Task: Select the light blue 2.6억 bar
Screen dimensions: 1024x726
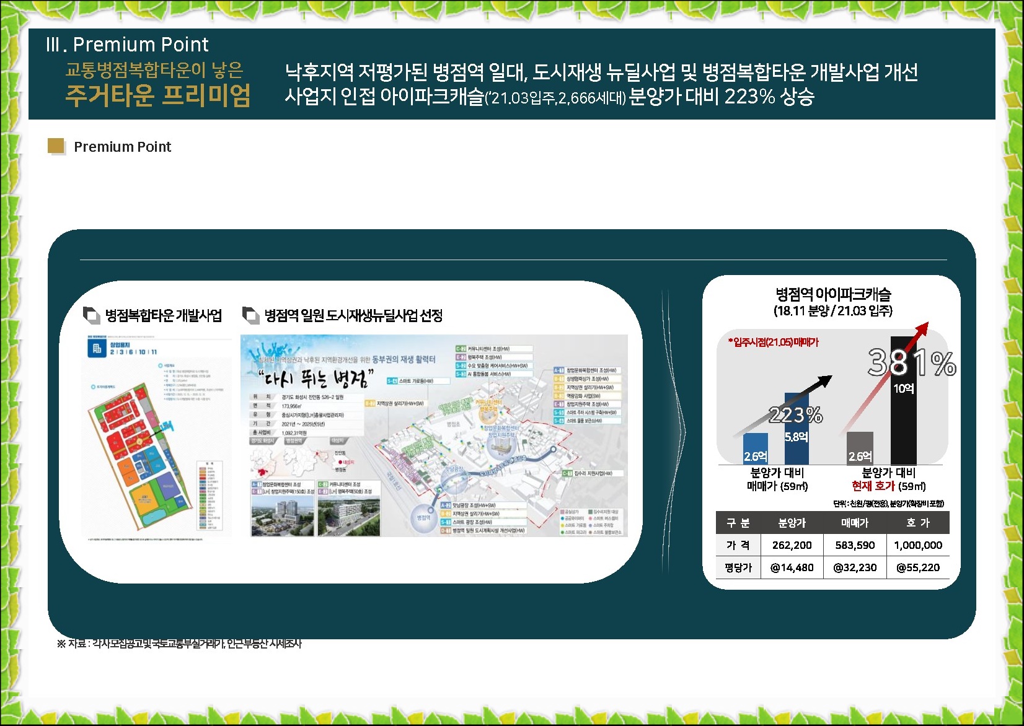Action: (x=756, y=449)
